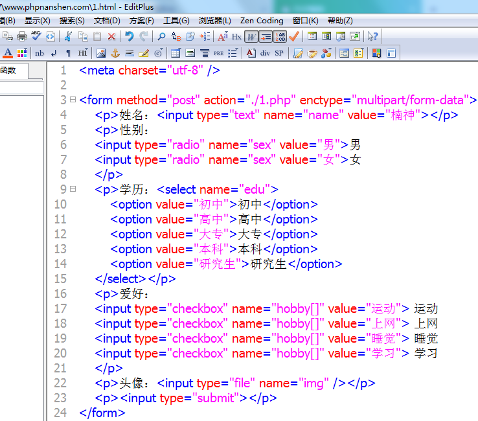Open the checklist form controls dropdown

pos(359,53)
